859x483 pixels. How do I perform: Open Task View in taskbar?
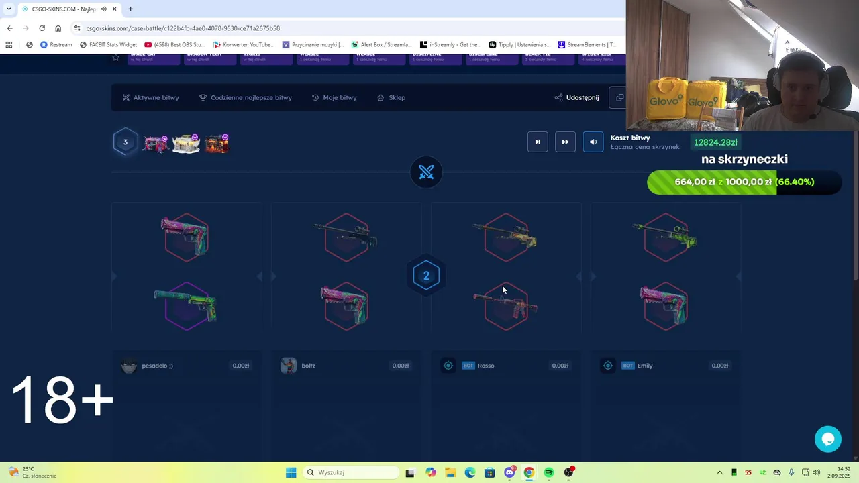click(x=410, y=472)
